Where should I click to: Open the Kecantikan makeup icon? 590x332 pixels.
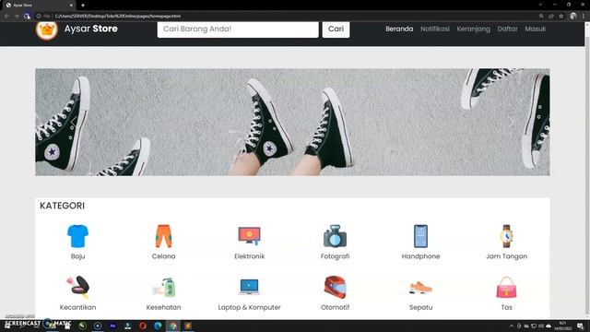pyautogui.click(x=77, y=287)
